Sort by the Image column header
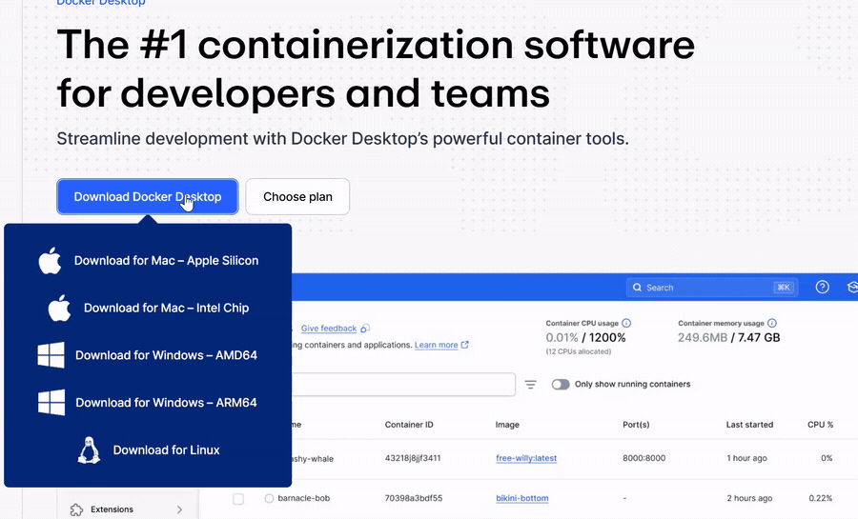Image resolution: width=858 pixels, height=519 pixels. [507, 425]
